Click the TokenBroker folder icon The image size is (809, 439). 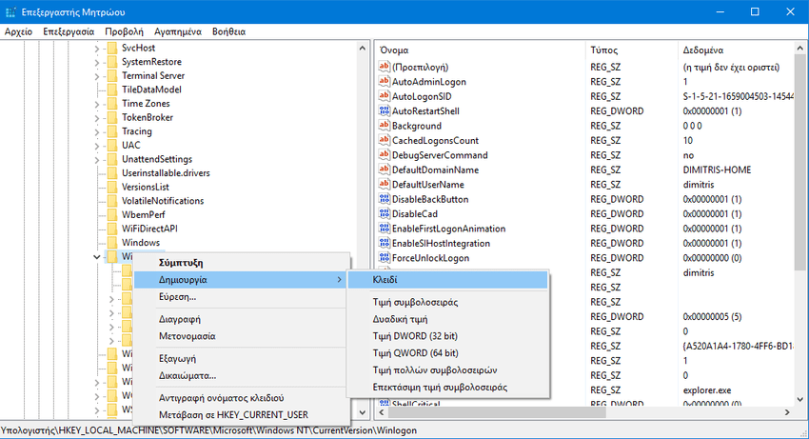(112, 117)
